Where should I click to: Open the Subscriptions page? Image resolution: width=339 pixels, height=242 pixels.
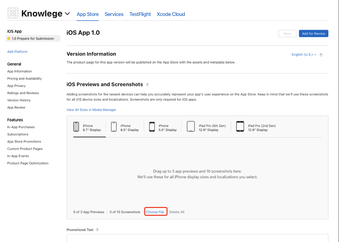[x=18, y=134]
